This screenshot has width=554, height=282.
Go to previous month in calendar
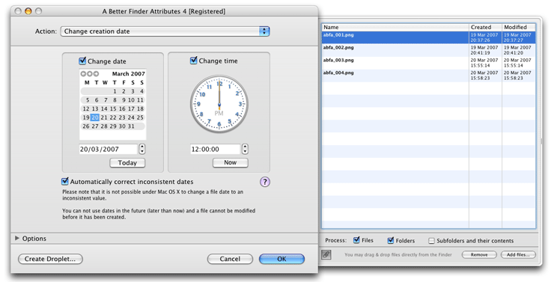83,74
